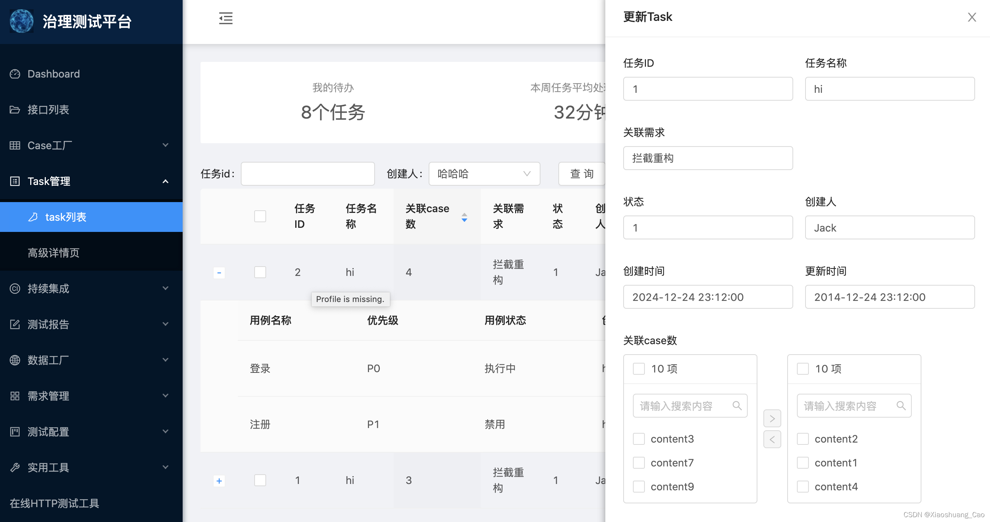Screen dimensions: 990x522
Task: Check the content7 item
Action: (639, 462)
